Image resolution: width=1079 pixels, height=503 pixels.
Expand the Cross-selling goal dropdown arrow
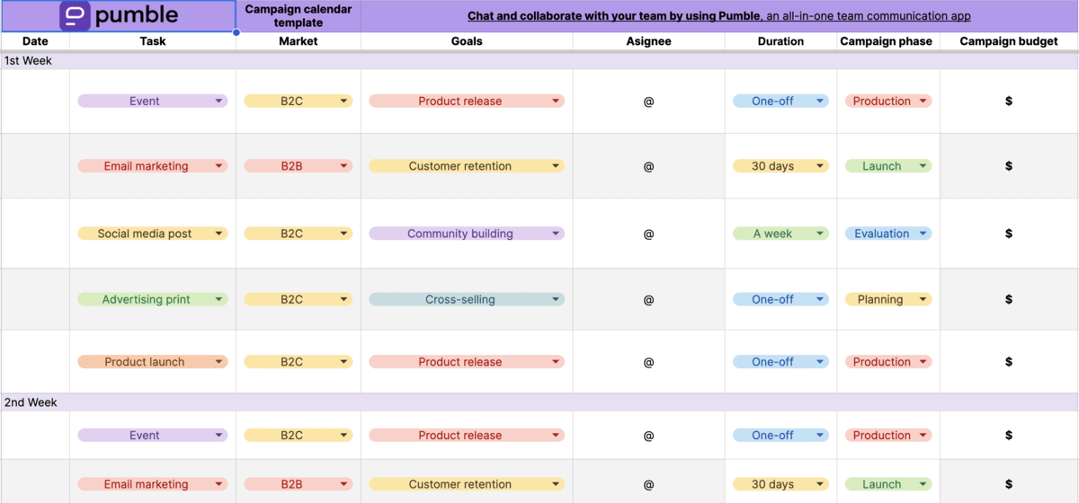tap(556, 299)
